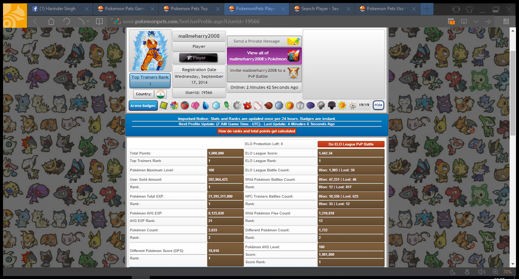Click the flame arena badge
Viewport: 519px width, 279px height.
pyautogui.click(x=247, y=105)
